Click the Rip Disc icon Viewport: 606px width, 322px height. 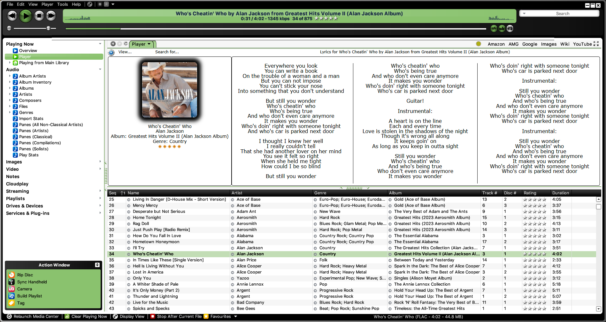[x=12, y=275]
